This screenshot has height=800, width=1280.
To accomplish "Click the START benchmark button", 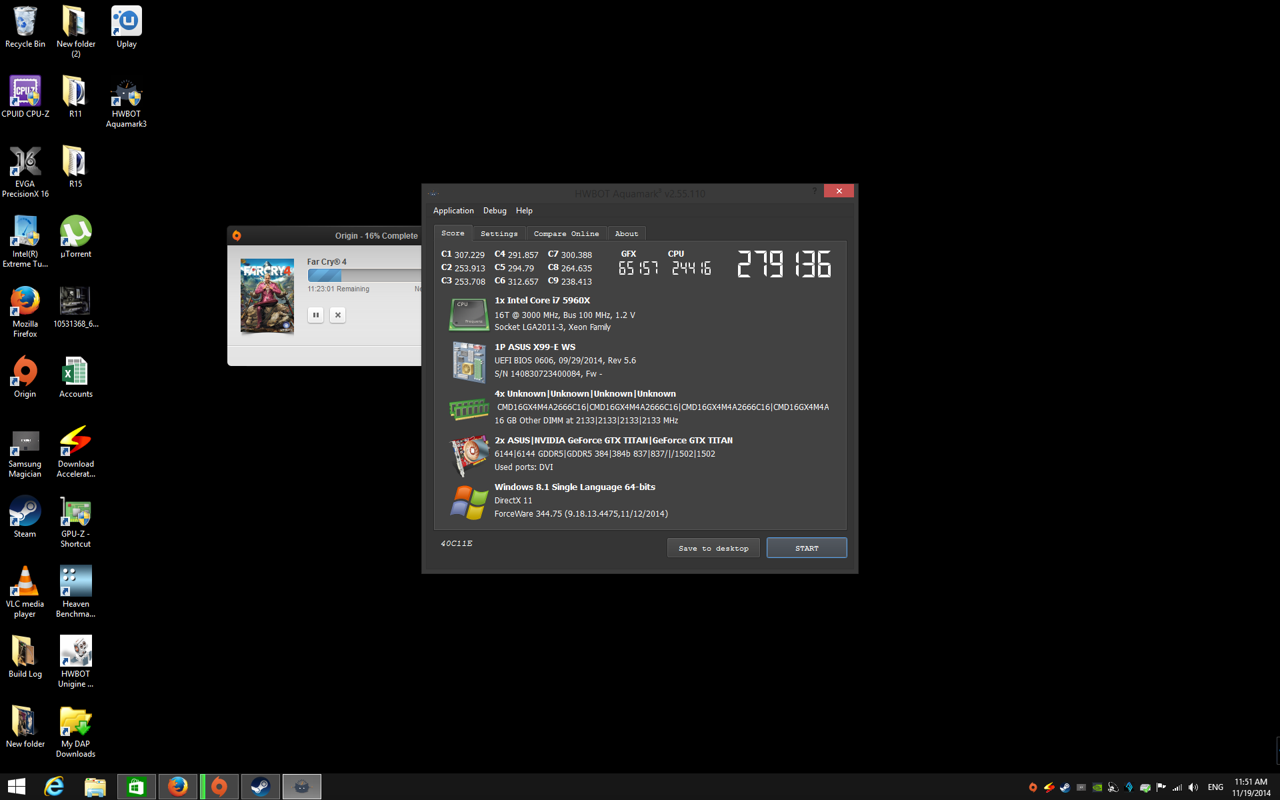I will (x=807, y=548).
